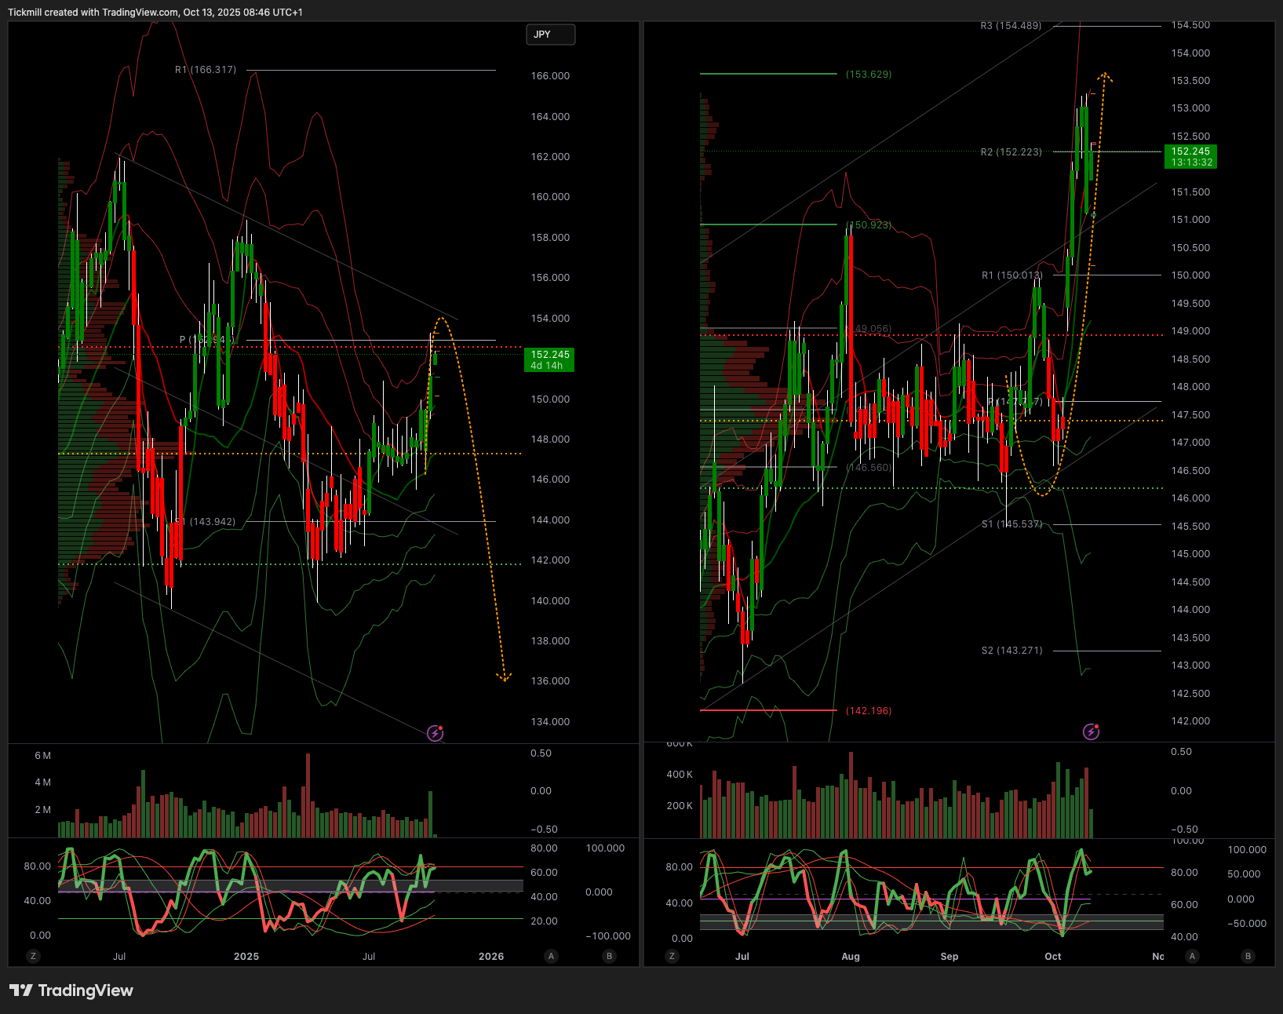
Task: Toggle auto scale A on left chart
Action: pyautogui.click(x=551, y=956)
